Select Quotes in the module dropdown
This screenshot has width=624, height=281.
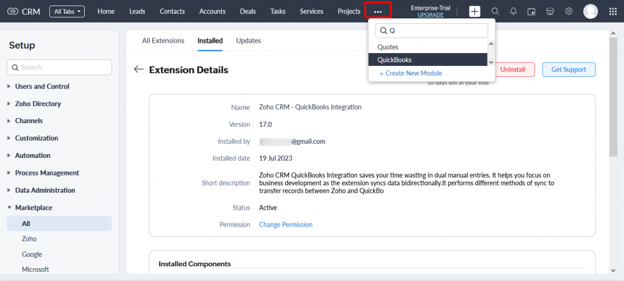(427, 47)
